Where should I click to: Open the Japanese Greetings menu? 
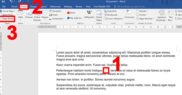pyautogui.click(x=161, y=16)
